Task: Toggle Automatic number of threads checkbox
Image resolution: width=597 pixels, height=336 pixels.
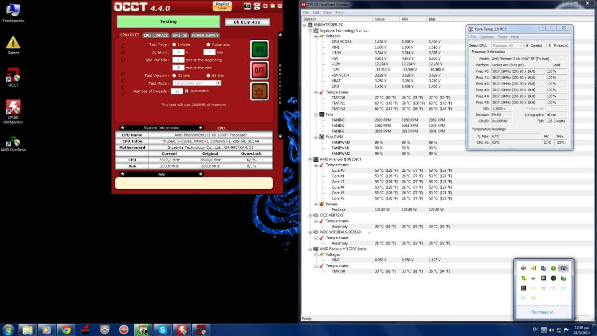Action: [187, 91]
